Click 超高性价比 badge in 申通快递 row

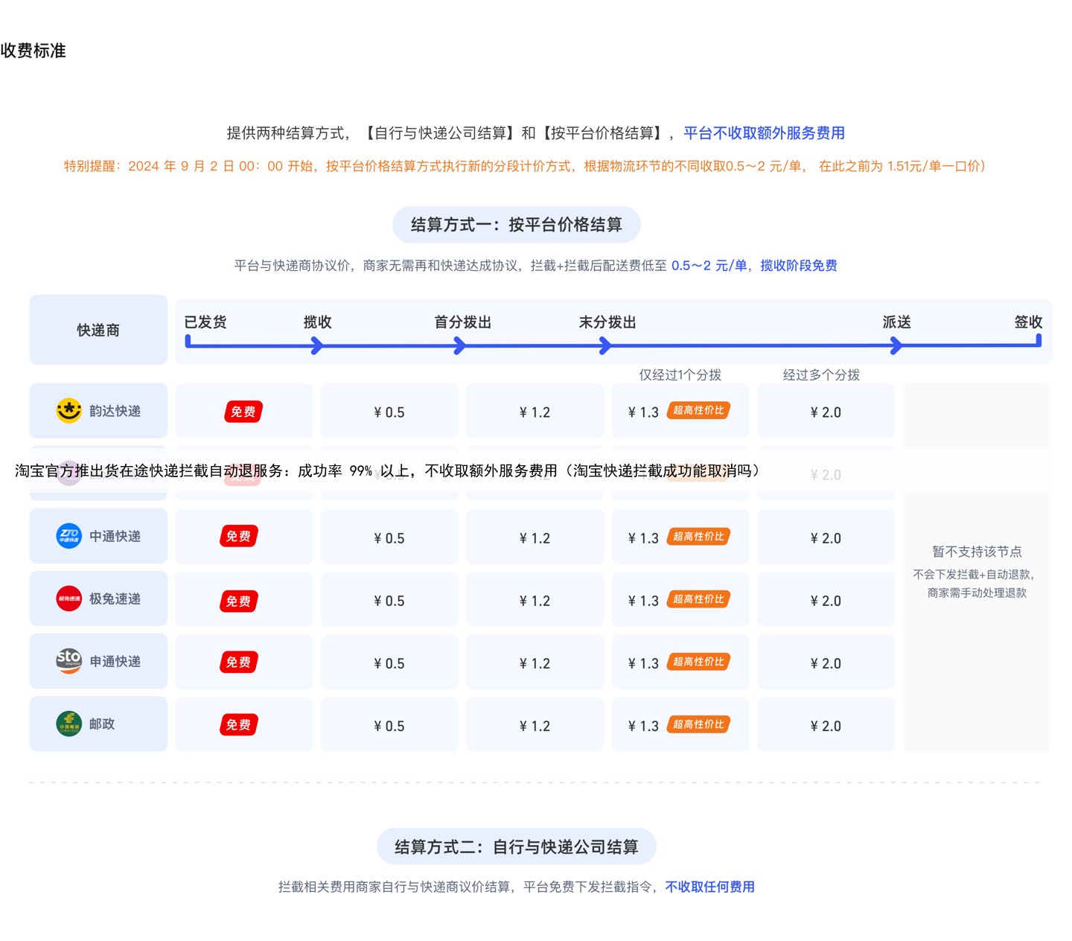tap(698, 662)
